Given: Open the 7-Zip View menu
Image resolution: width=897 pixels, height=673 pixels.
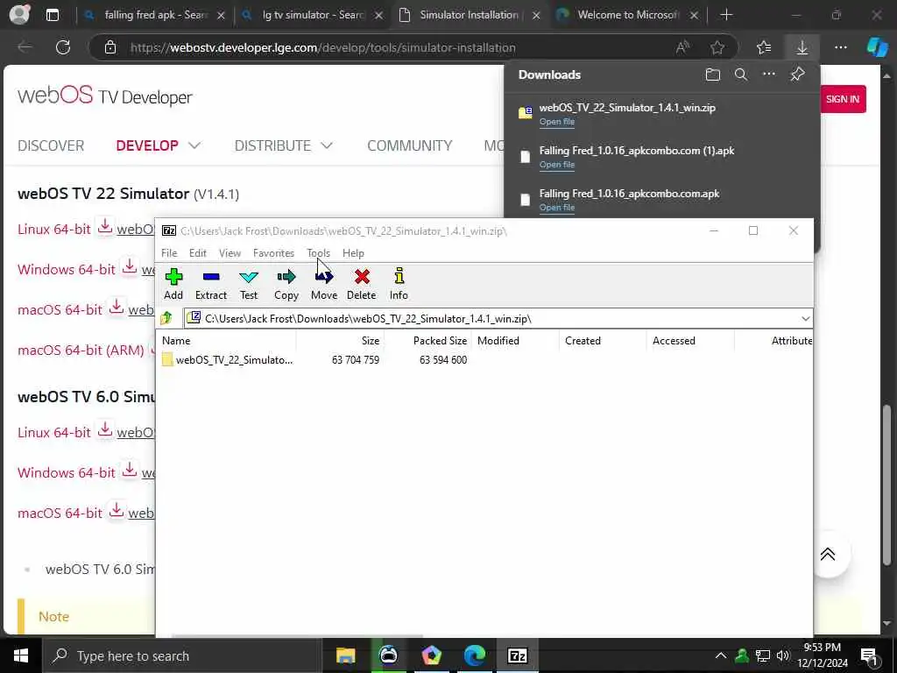Looking at the screenshot, I should [x=230, y=253].
